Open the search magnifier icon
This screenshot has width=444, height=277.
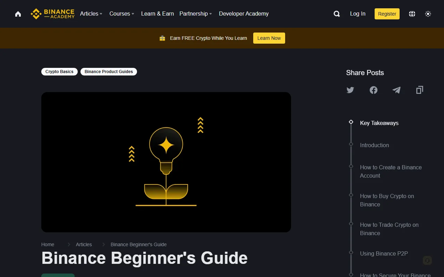pyautogui.click(x=336, y=14)
